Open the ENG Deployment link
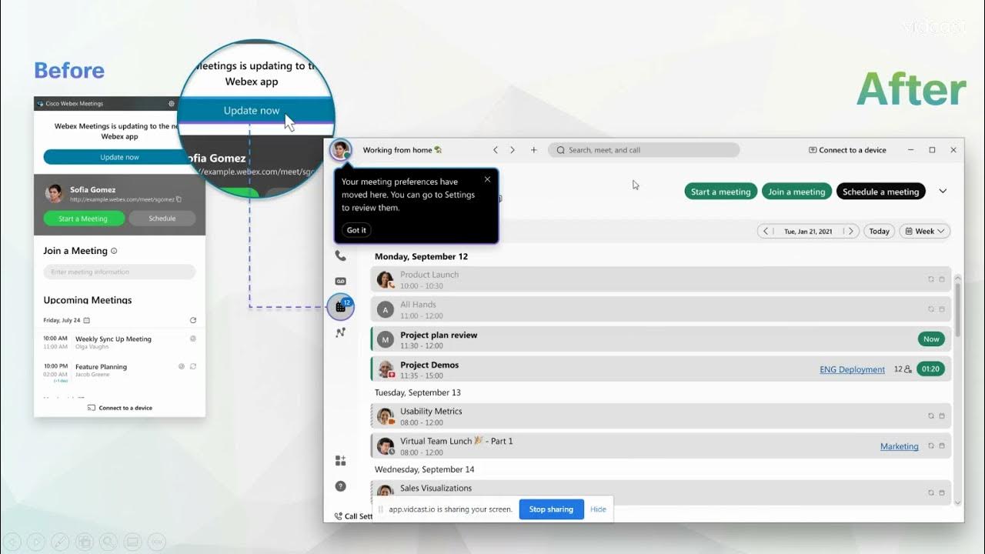Viewport: 985px width, 554px height. click(852, 369)
